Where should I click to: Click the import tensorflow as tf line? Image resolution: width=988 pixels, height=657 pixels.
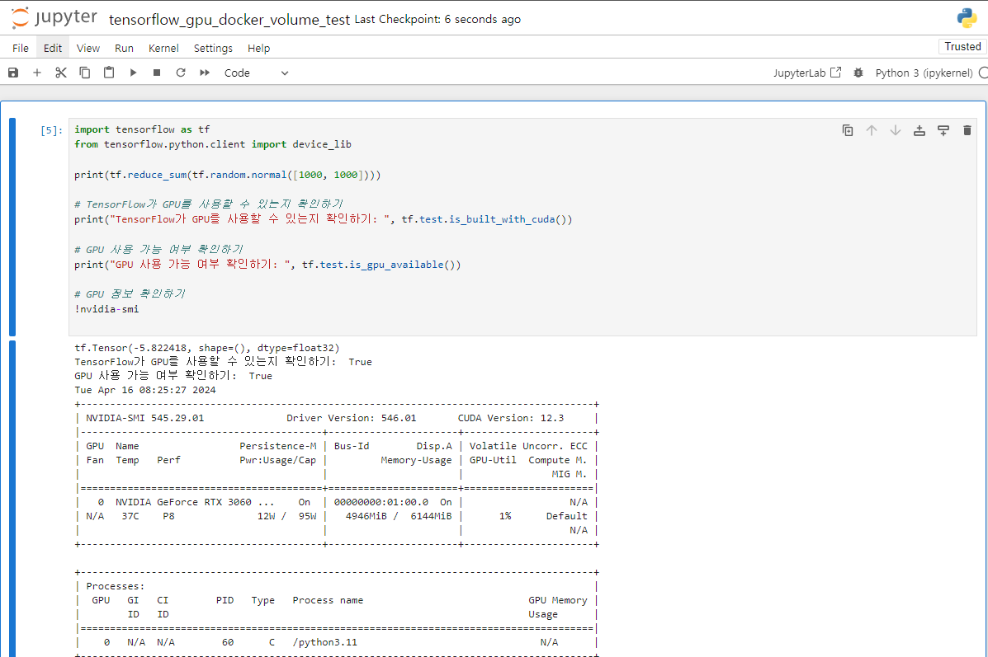pos(142,129)
